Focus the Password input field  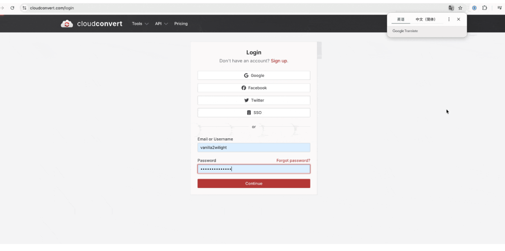254,169
